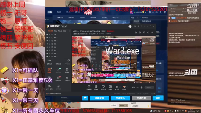The height and width of the screenshot is (113, 201).
Task: Switch to the 观战 tab in game platform
Action: 59,12
